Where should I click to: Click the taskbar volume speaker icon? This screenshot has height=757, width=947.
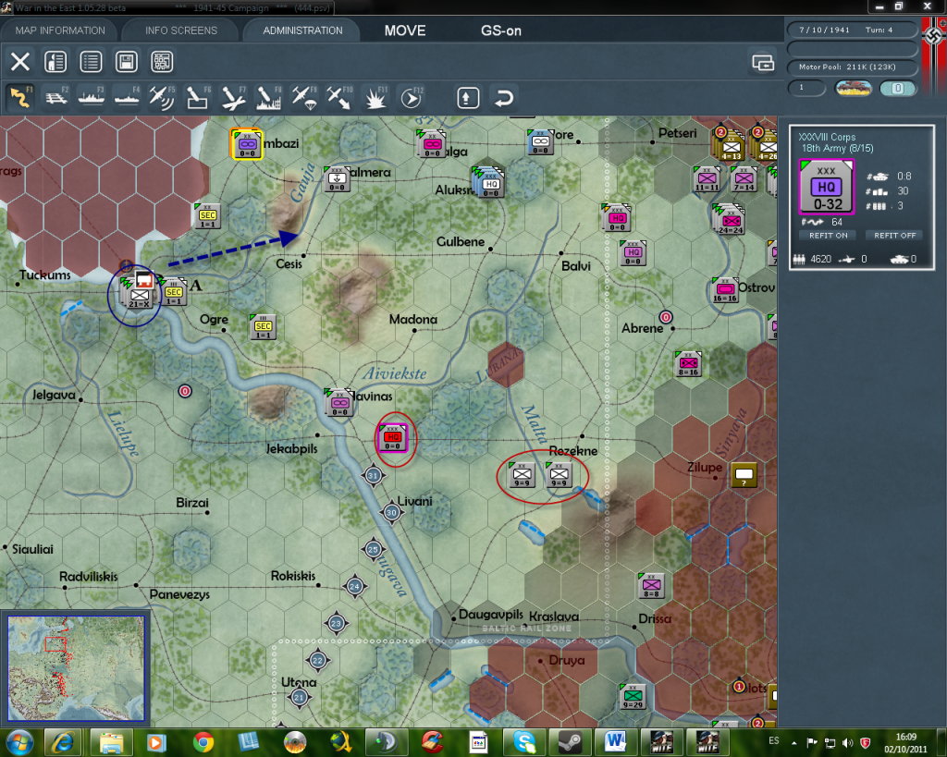(847, 743)
